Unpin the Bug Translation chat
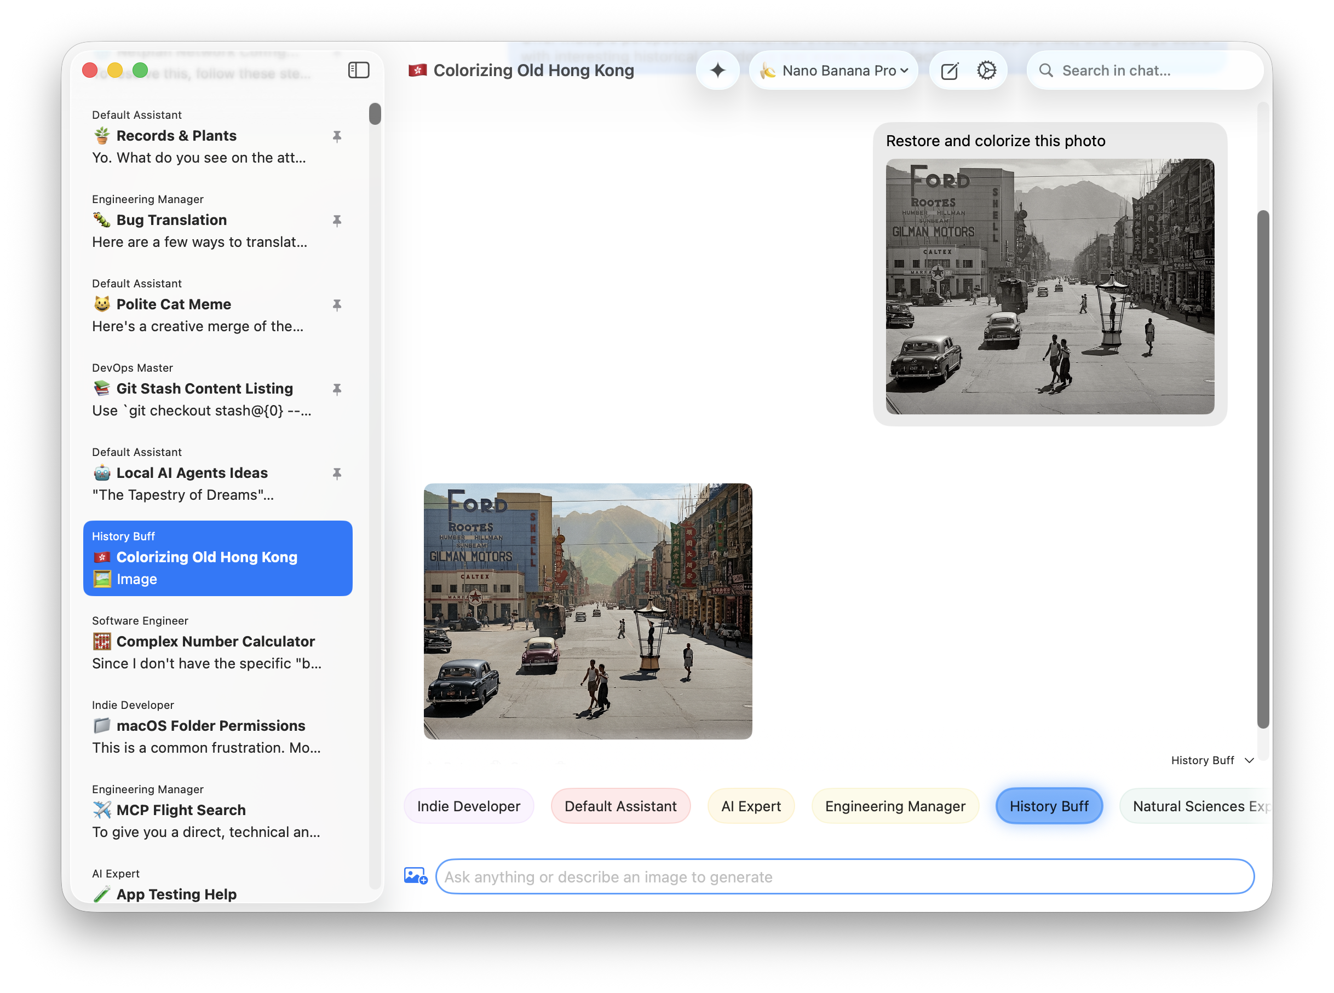Viewport: 1334px width, 993px height. point(337,221)
